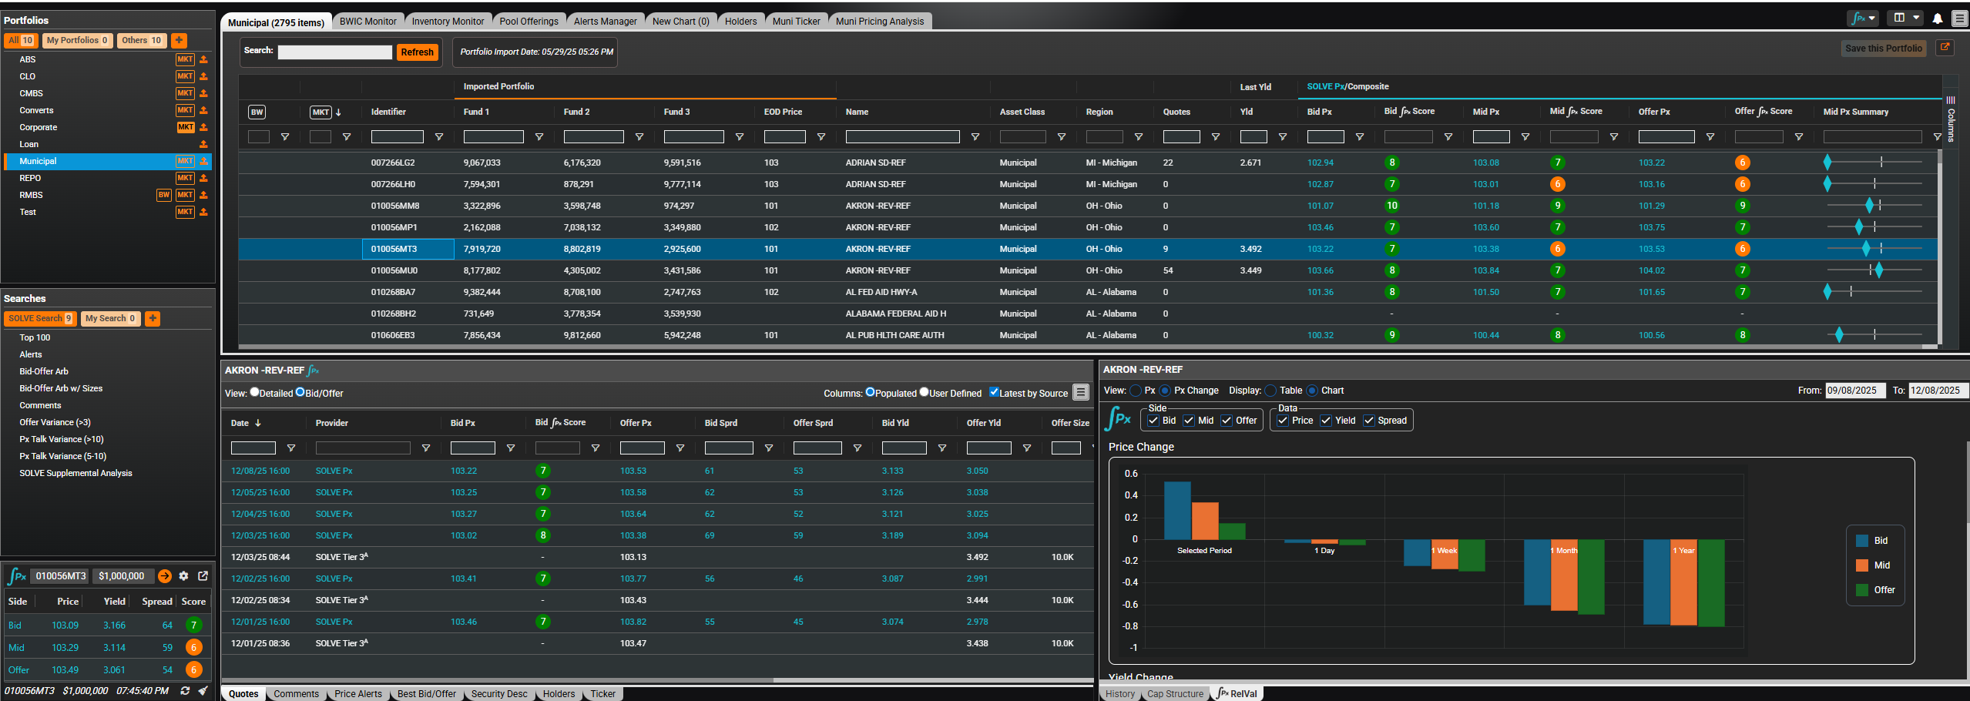This screenshot has width=1970, height=701.
Task: Open the SOLVE Px dropdown in top bar
Action: 1863,18
